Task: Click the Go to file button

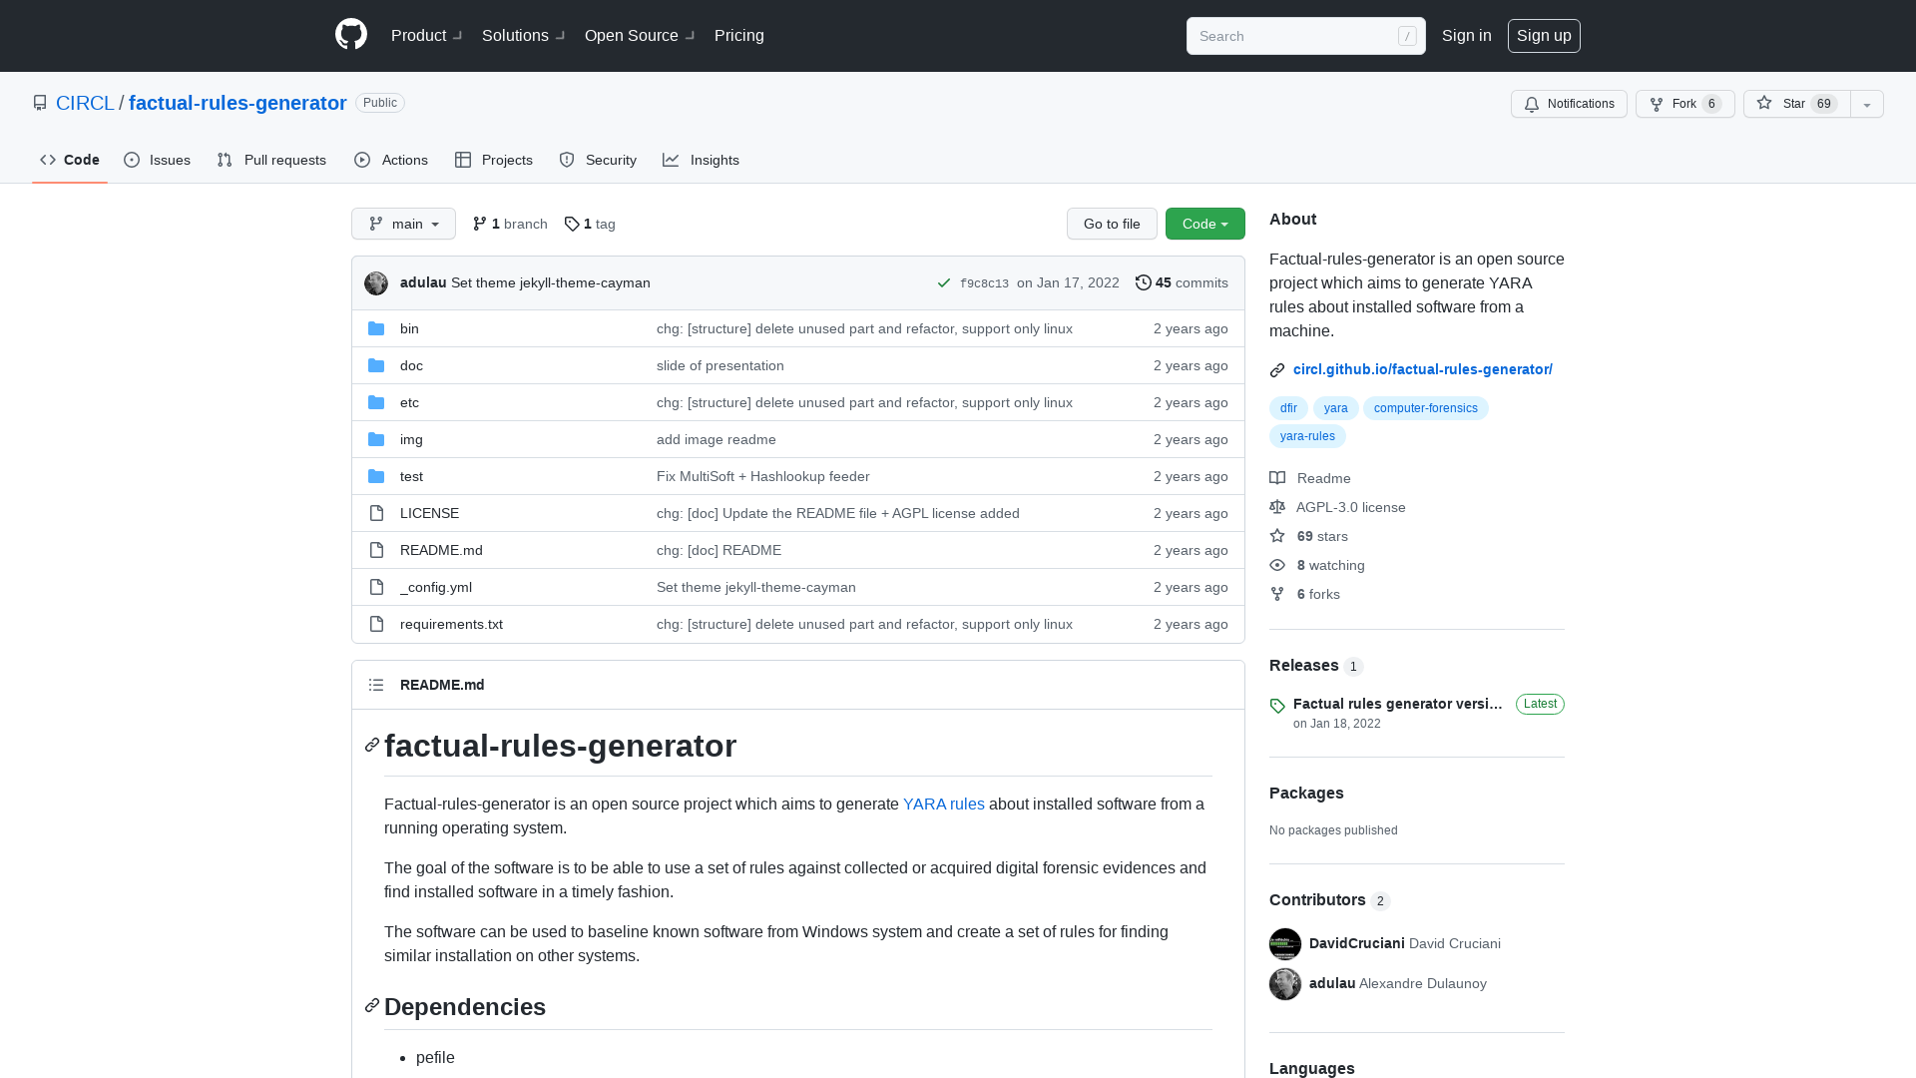Action: click(x=1112, y=224)
